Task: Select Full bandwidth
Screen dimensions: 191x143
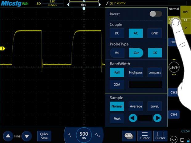Action: point(117,72)
